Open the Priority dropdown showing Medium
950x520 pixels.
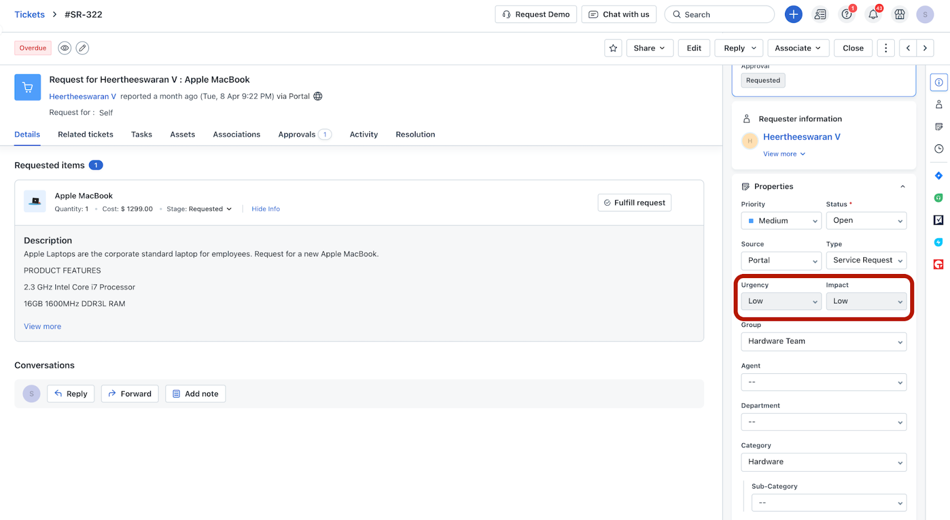[x=781, y=220]
